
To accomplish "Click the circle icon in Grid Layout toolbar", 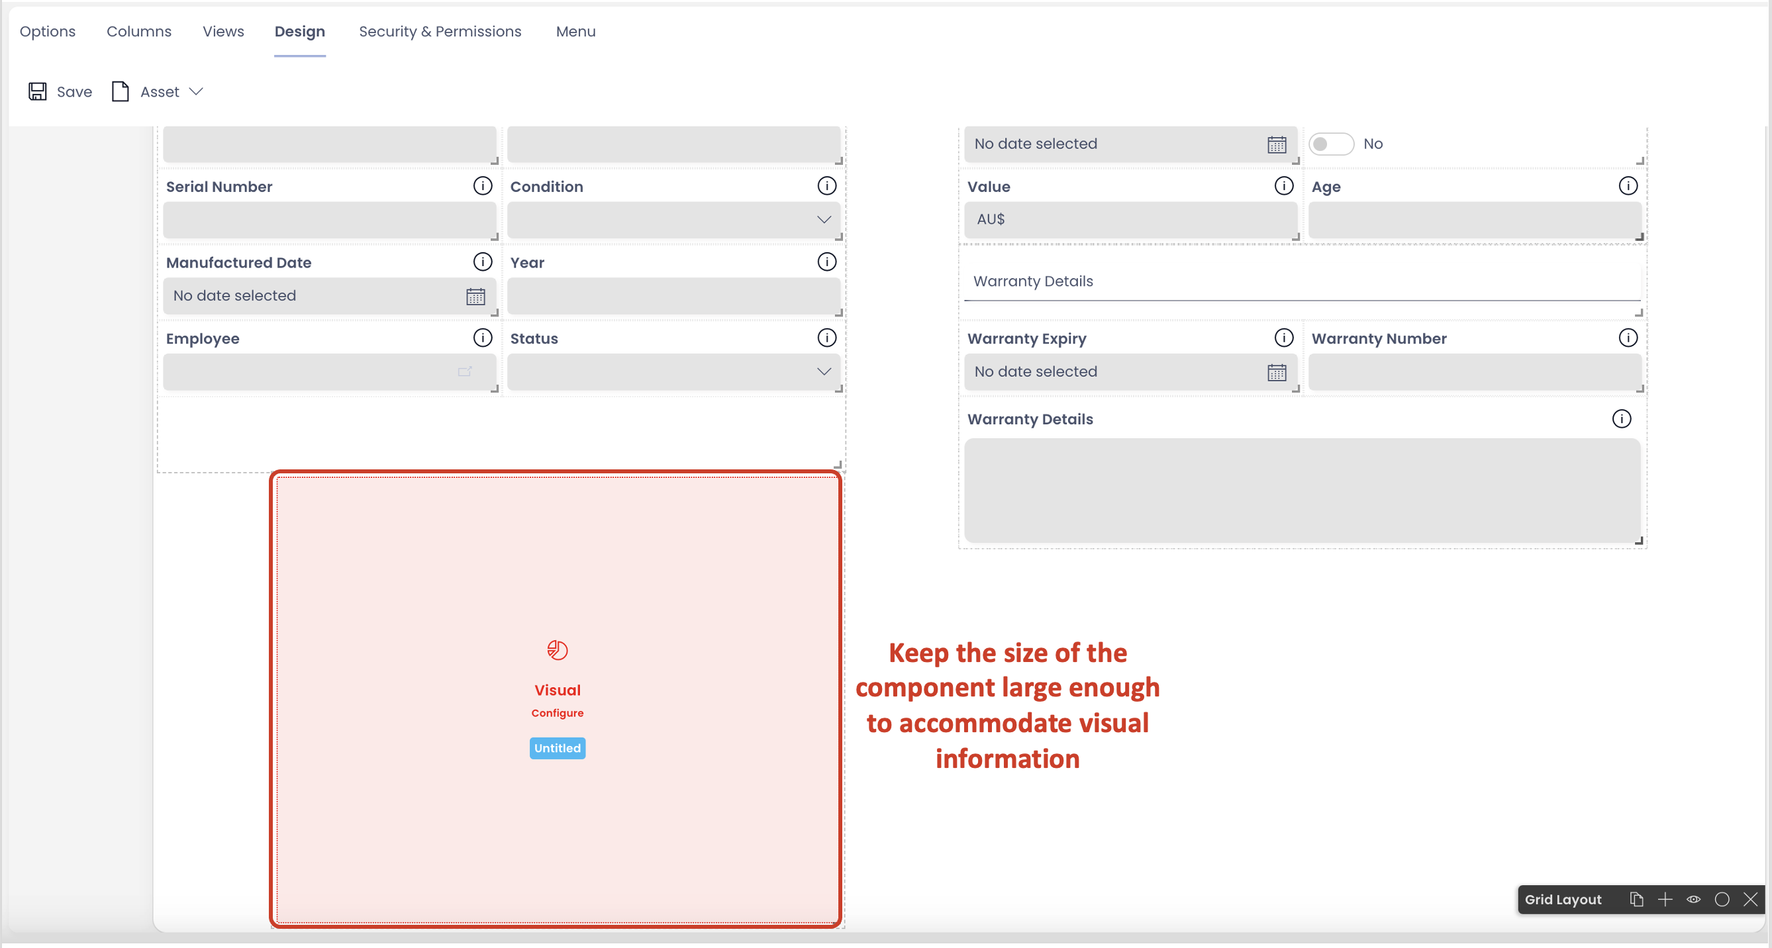I will coord(1722,899).
